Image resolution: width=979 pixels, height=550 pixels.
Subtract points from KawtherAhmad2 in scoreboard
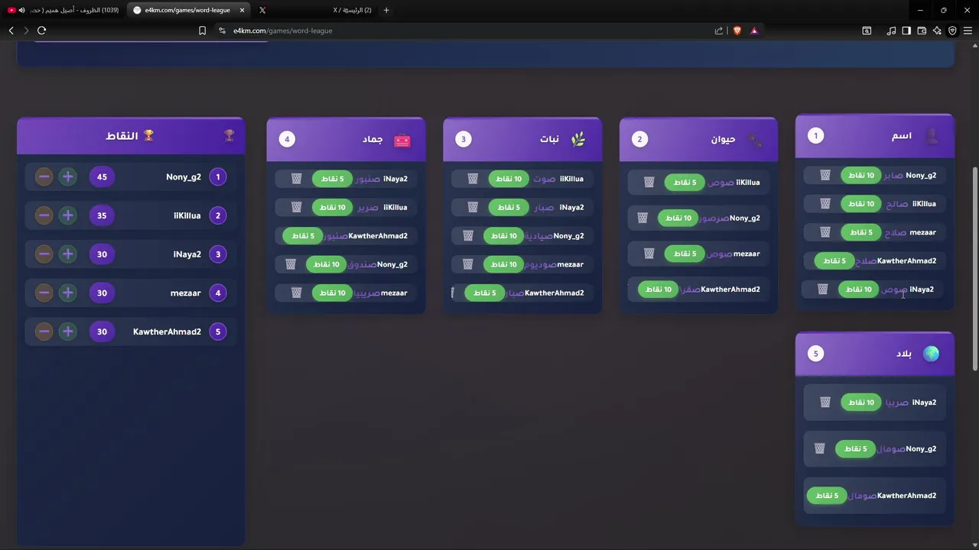(44, 332)
